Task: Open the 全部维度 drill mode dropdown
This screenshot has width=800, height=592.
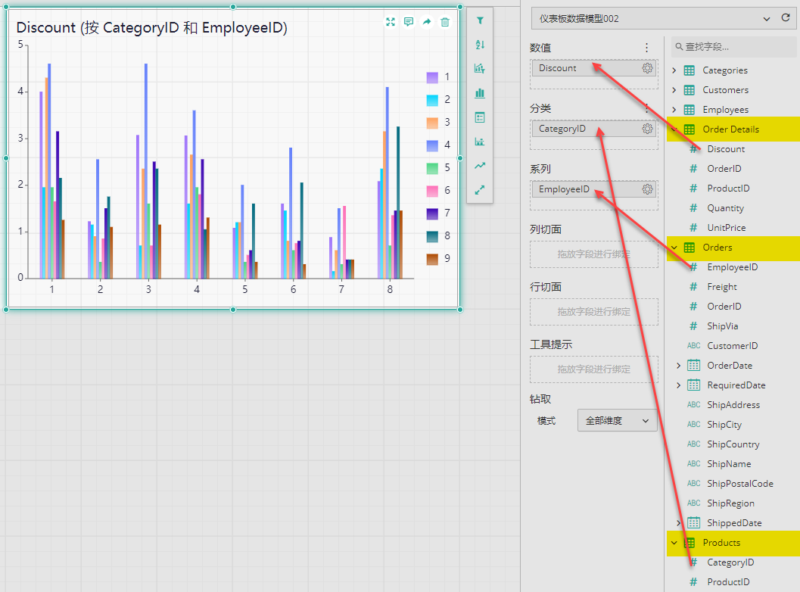Action: click(x=618, y=420)
